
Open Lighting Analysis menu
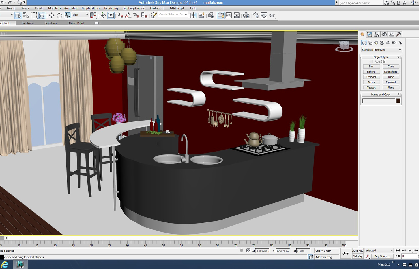click(134, 8)
